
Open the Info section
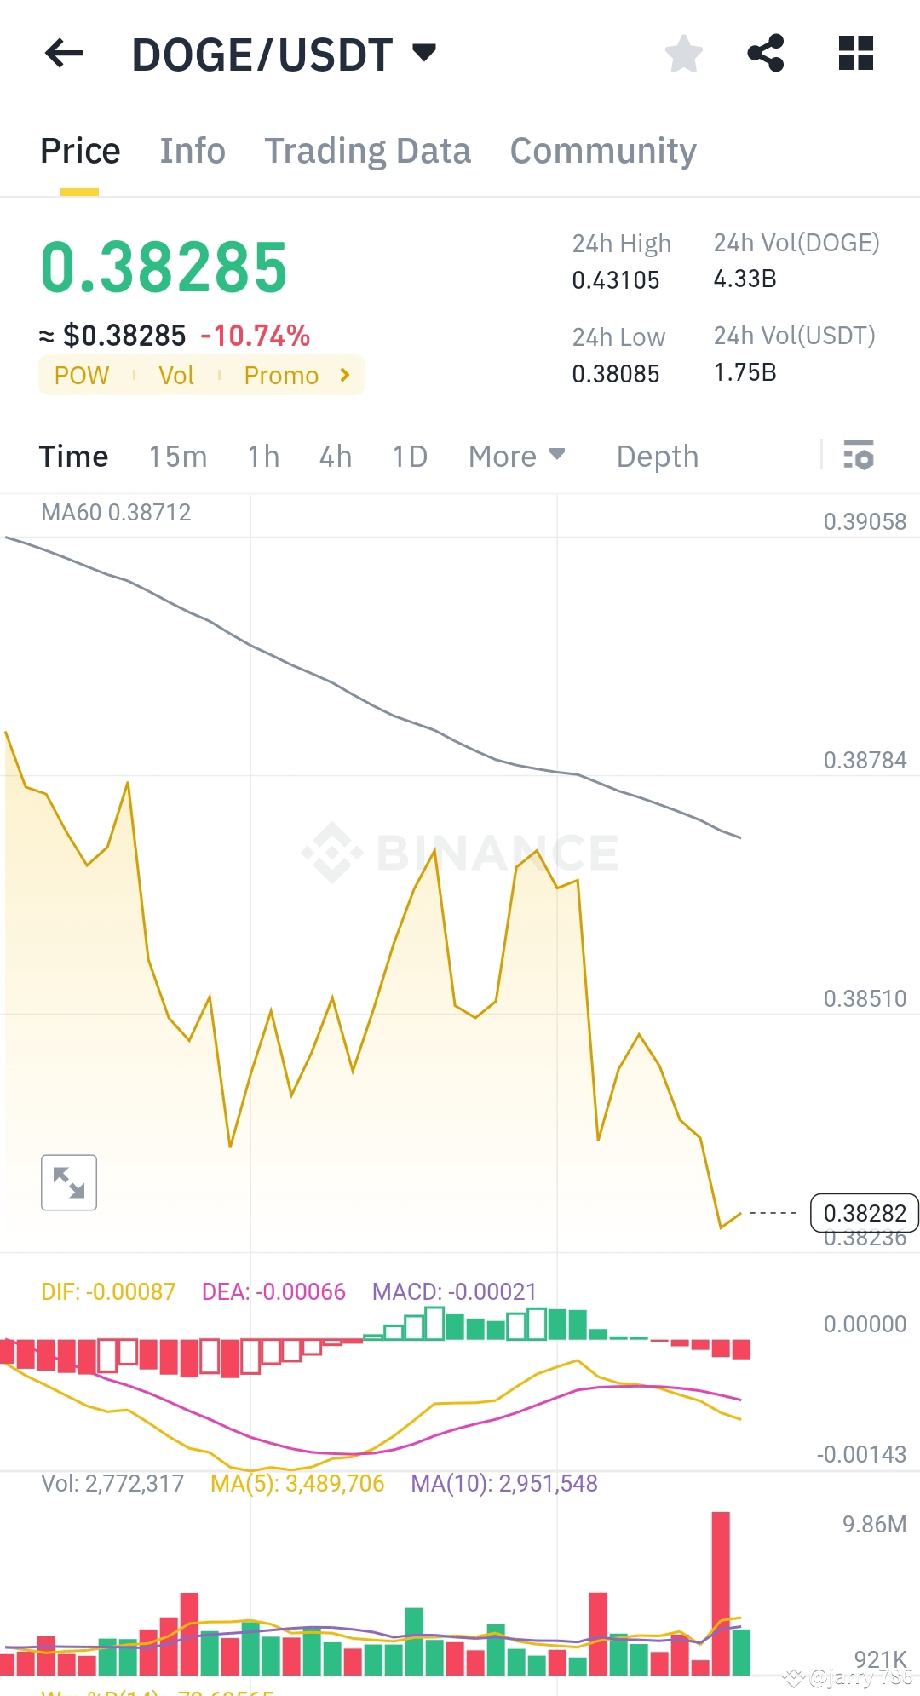tap(192, 151)
